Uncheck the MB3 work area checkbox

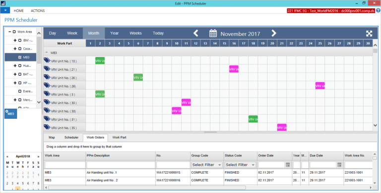pos(20,57)
